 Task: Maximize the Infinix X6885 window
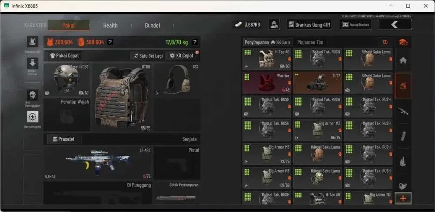point(408,6)
